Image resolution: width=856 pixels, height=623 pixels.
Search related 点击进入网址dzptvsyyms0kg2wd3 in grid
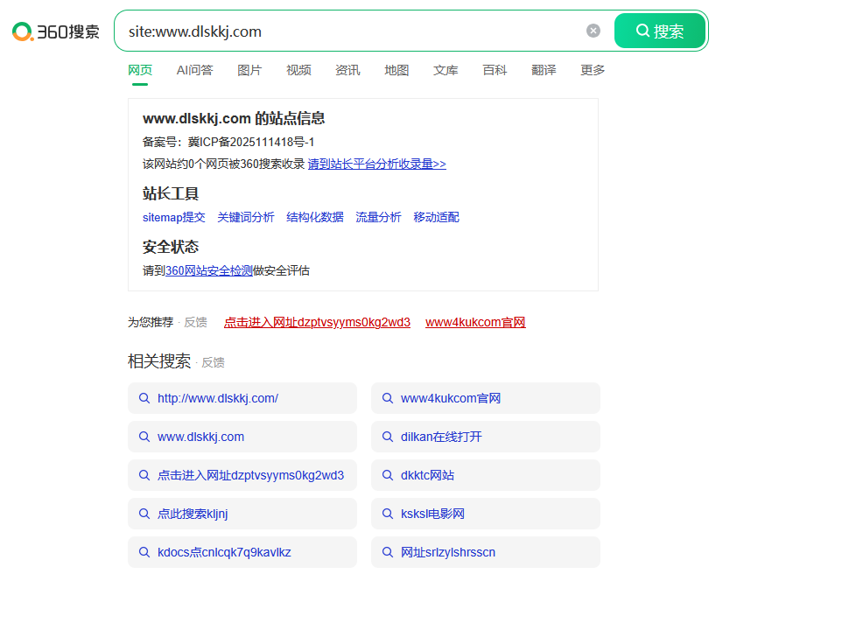(x=242, y=475)
